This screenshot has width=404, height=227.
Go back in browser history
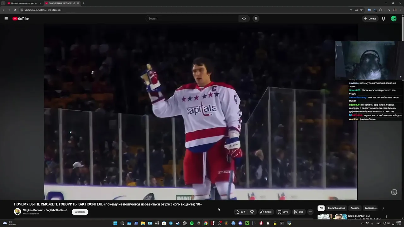click(3, 10)
